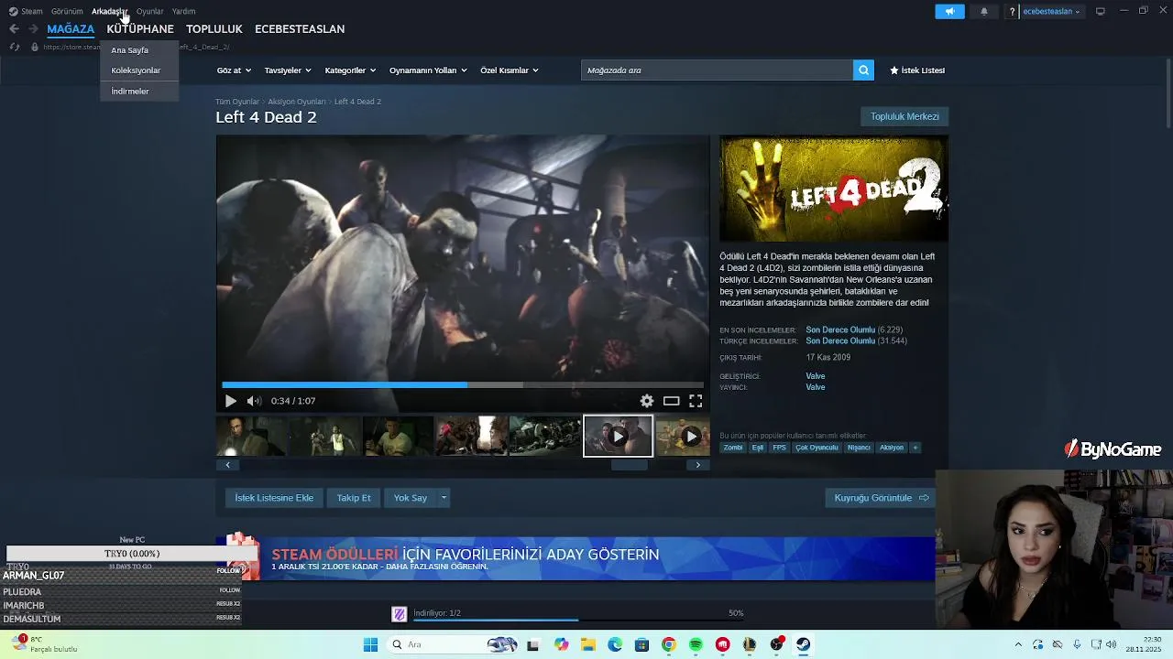
Task: Expand the Tavsiyeler dropdown
Action: click(288, 70)
